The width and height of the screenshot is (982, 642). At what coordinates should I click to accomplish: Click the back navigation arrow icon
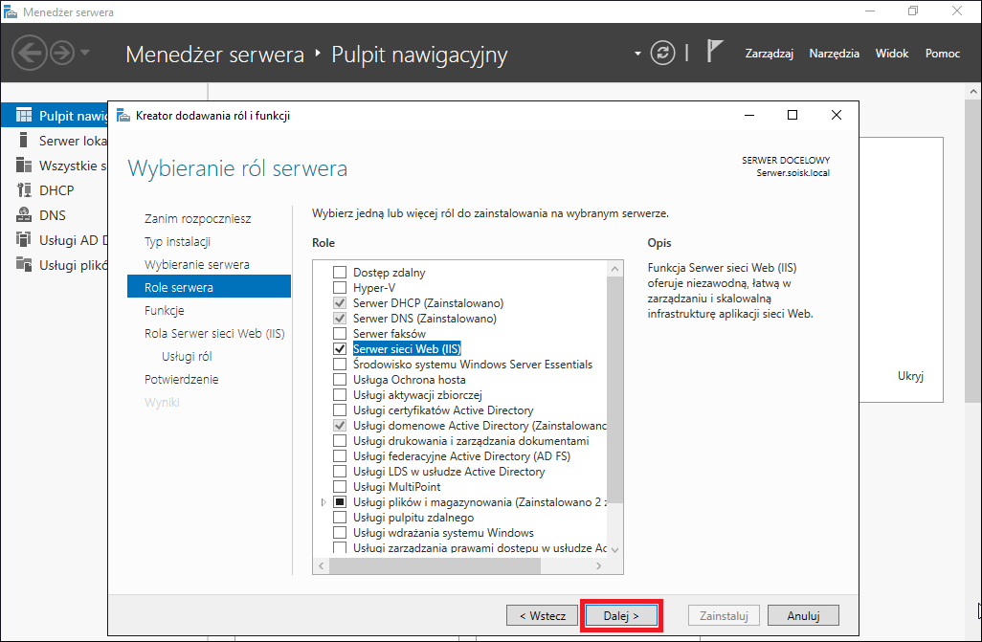point(30,53)
